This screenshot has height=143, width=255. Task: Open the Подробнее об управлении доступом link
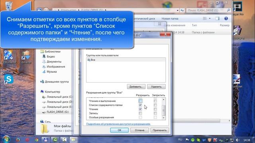click(x=118, y=124)
